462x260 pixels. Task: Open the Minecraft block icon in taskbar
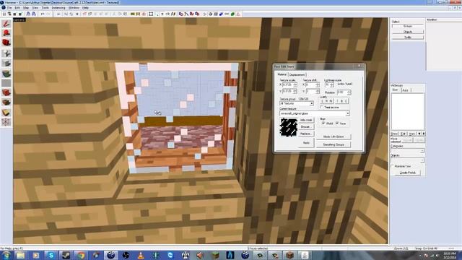click(x=216, y=255)
